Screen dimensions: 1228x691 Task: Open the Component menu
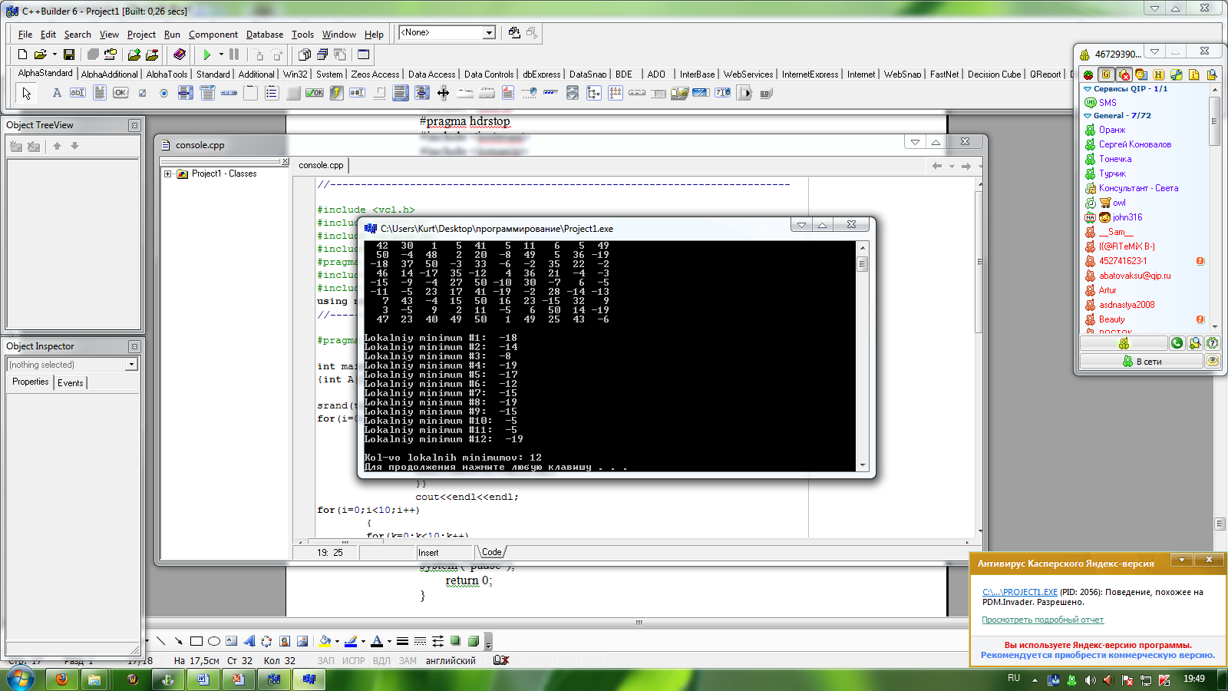coord(213,35)
